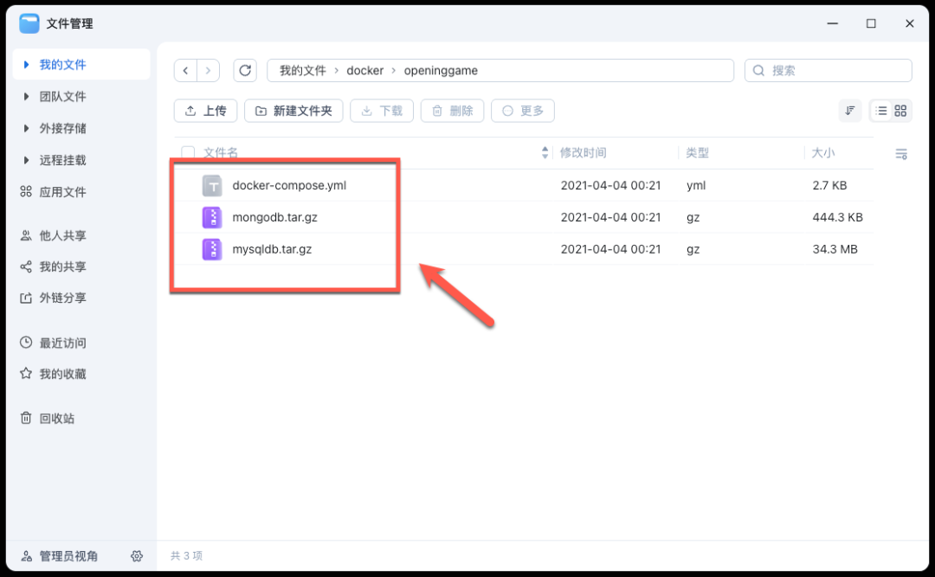
Task: Switch to grid view
Action: pyautogui.click(x=900, y=111)
